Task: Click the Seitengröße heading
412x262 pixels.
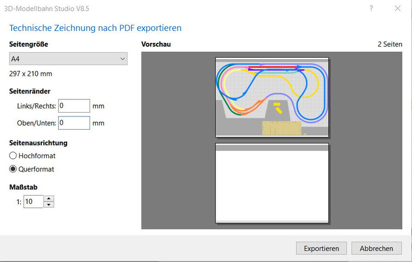Action: pyautogui.click(x=29, y=44)
